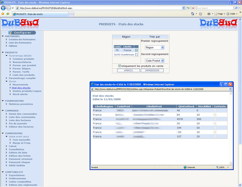The height and width of the screenshot is (187, 242).
Task: Open the Home page icon
Action: coord(193,14)
